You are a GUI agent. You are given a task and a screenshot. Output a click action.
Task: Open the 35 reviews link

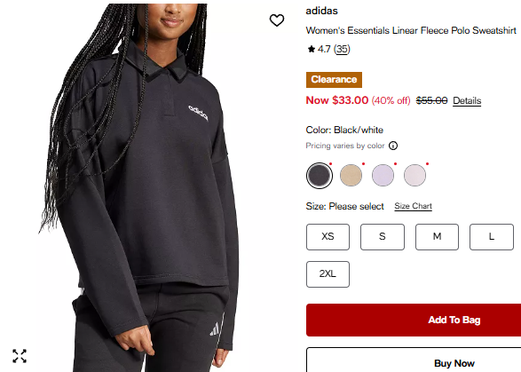click(342, 49)
